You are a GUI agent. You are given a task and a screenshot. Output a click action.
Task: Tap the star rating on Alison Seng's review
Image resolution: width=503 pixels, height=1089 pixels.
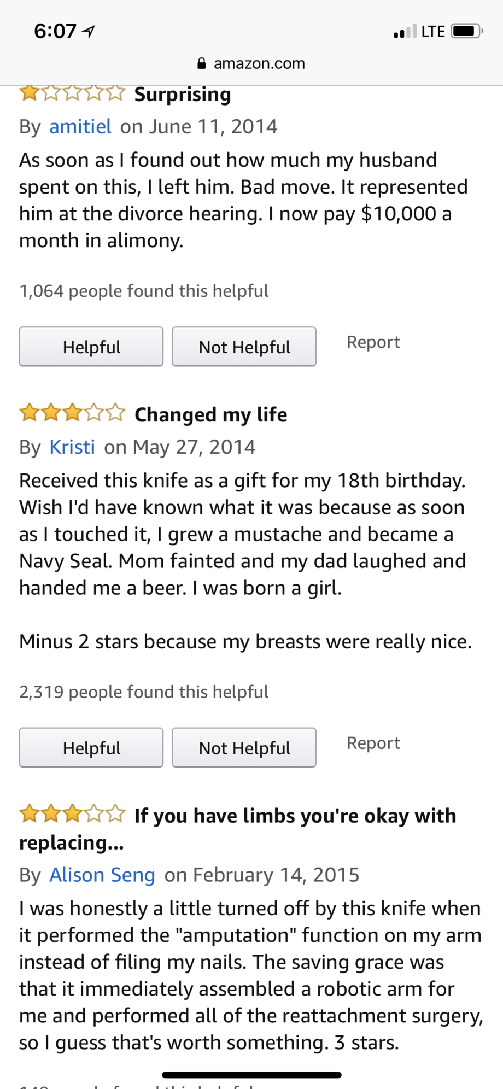click(72, 814)
